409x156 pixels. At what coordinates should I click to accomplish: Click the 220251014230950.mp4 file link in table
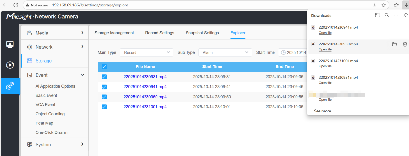point(145,97)
